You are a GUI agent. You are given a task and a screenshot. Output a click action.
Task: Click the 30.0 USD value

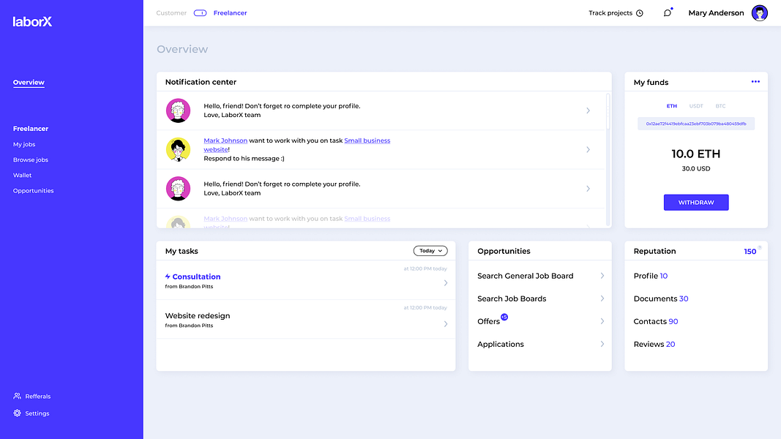(x=696, y=169)
